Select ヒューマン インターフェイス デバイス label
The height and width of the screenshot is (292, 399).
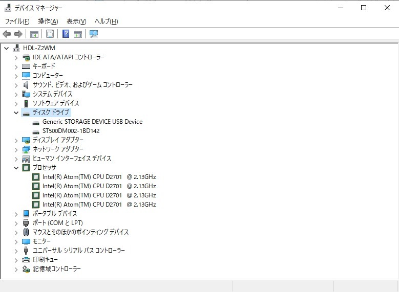click(x=72, y=159)
